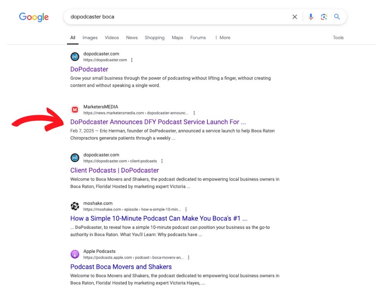Click into the search text field
389x292 pixels.
tap(175, 17)
